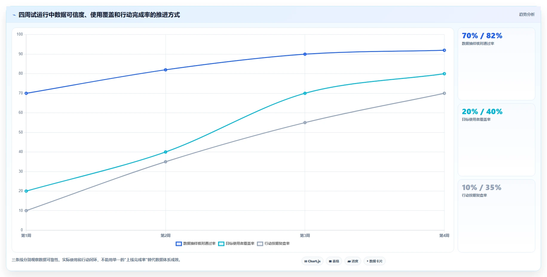Click the Chart.js tag label
Image resolution: width=547 pixels, height=277 pixels.
(314, 261)
